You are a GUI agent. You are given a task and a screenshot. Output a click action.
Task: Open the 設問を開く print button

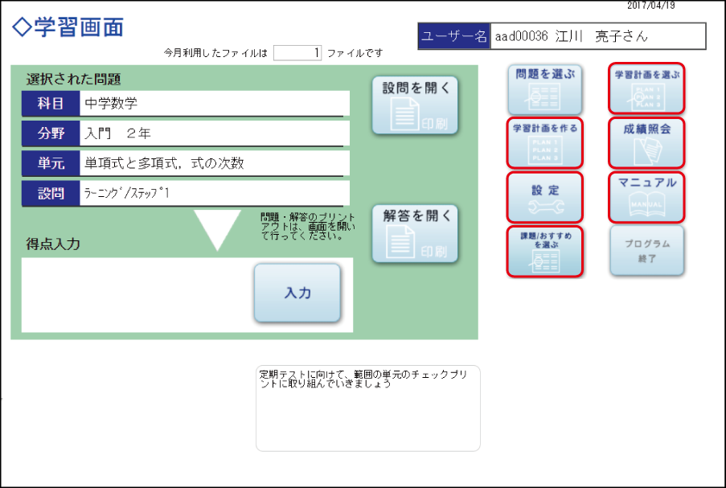415,105
